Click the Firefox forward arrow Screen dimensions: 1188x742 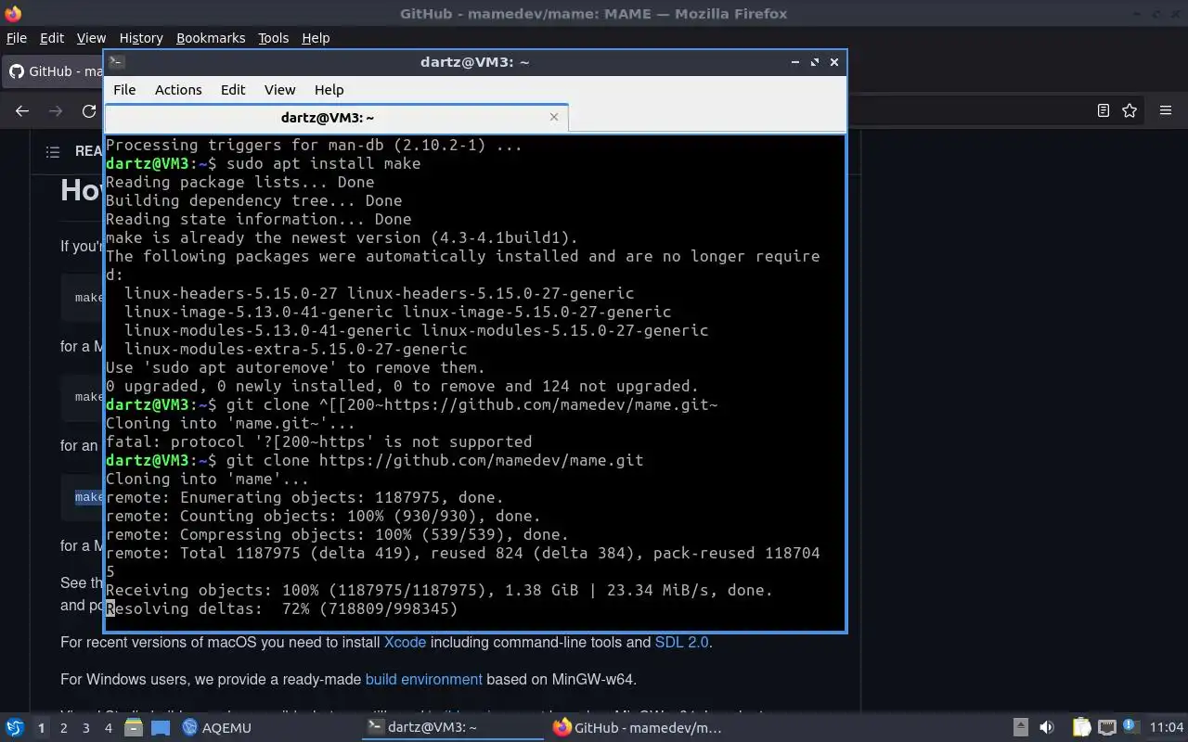pos(56,110)
